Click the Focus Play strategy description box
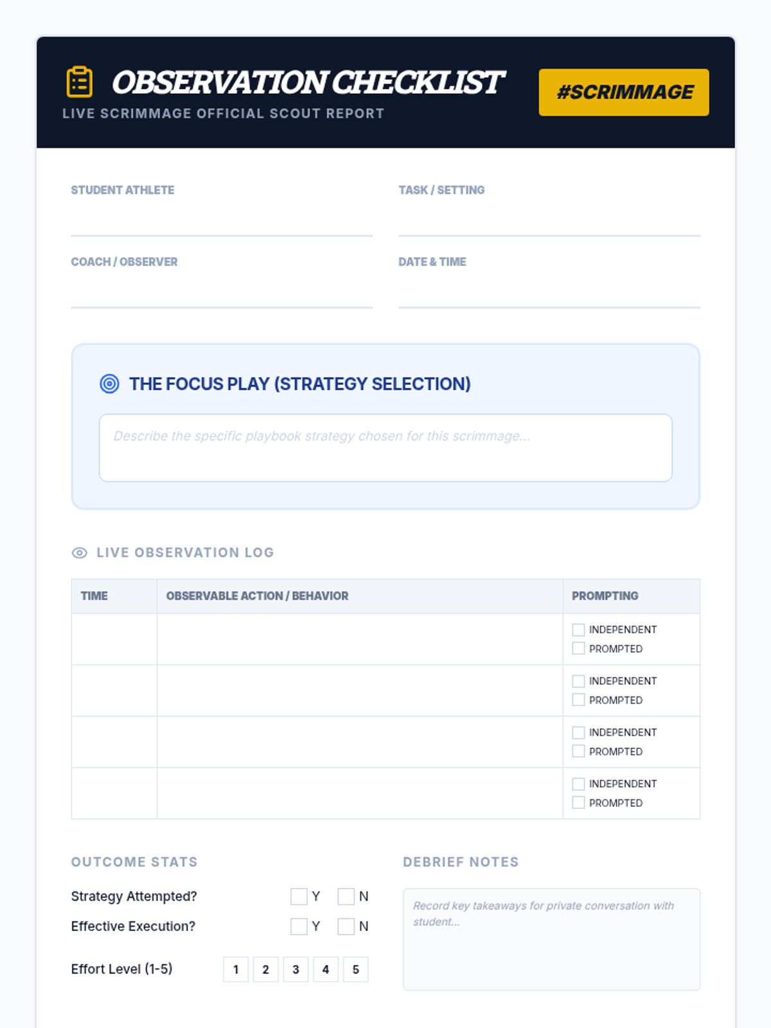The width and height of the screenshot is (771, 1028). click(385, 448)
